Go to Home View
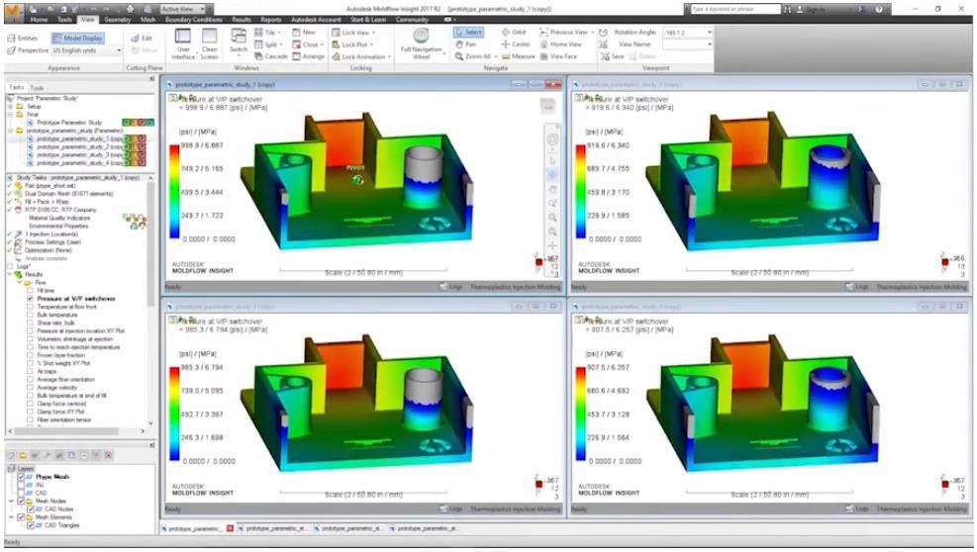The height and width of the screenshot is (552, 977). click(561, 45)
